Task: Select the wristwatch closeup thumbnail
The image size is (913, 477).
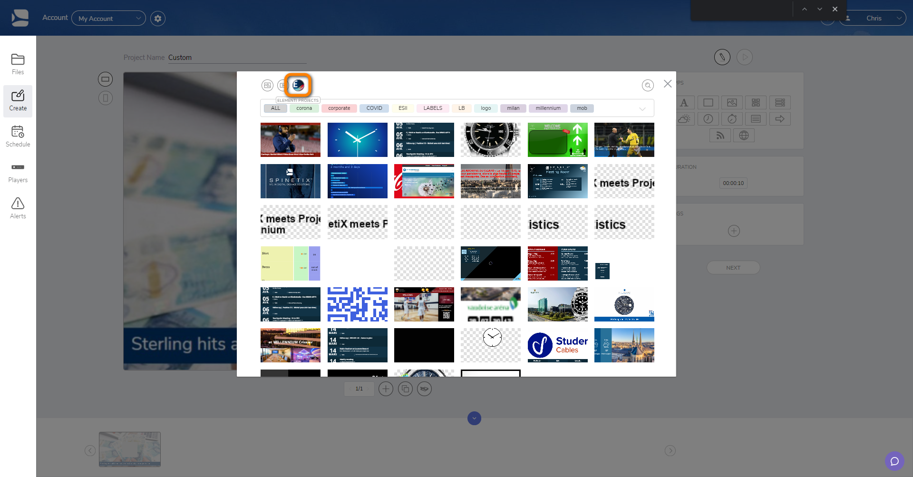Action: tap(491, 140)
